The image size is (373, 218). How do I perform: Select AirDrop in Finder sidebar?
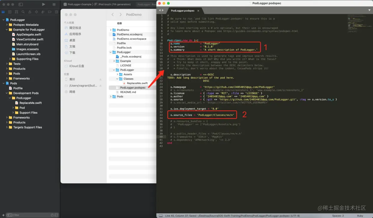(73, 28)
